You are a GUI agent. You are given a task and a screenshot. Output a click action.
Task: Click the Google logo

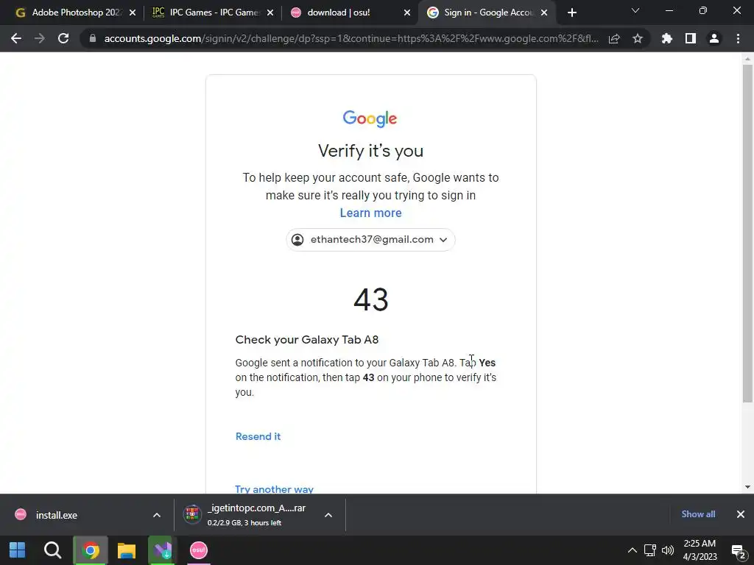pos(370,118)
